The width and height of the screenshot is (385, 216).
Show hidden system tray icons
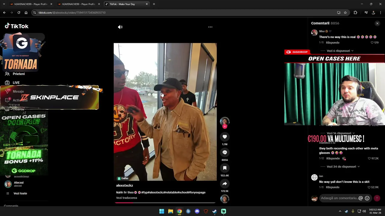pos(340,211)
